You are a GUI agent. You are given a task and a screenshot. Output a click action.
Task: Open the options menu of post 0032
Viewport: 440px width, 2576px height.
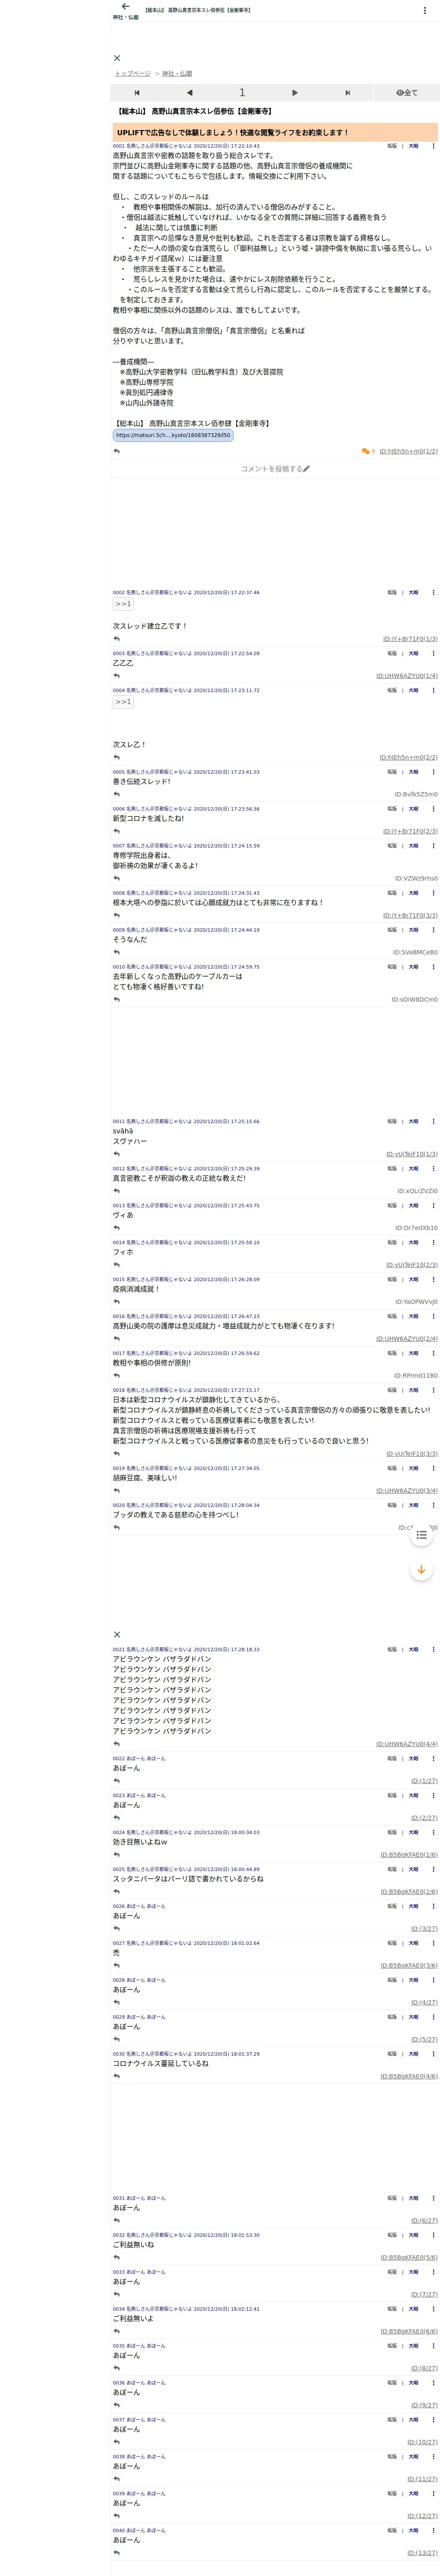coord(433,2235)
